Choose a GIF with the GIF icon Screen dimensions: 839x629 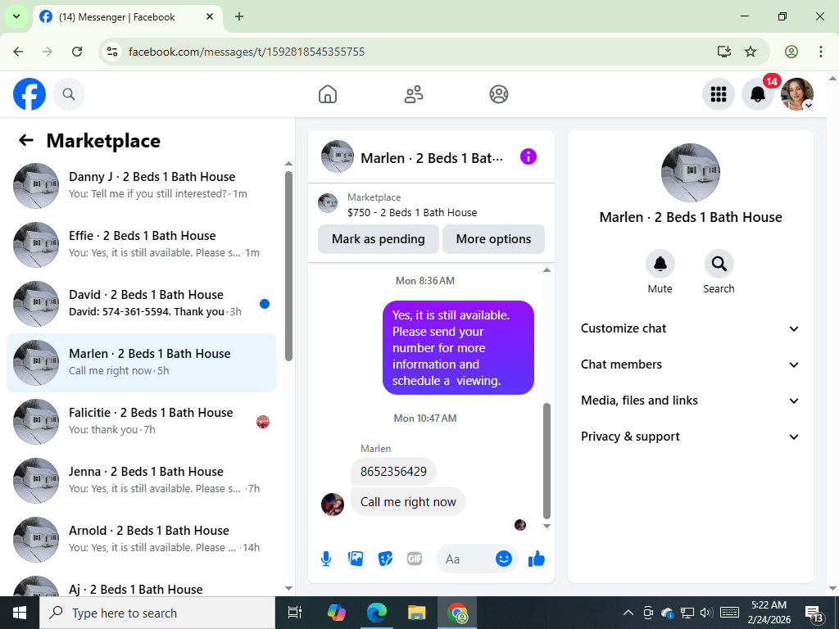pos(414,559)
